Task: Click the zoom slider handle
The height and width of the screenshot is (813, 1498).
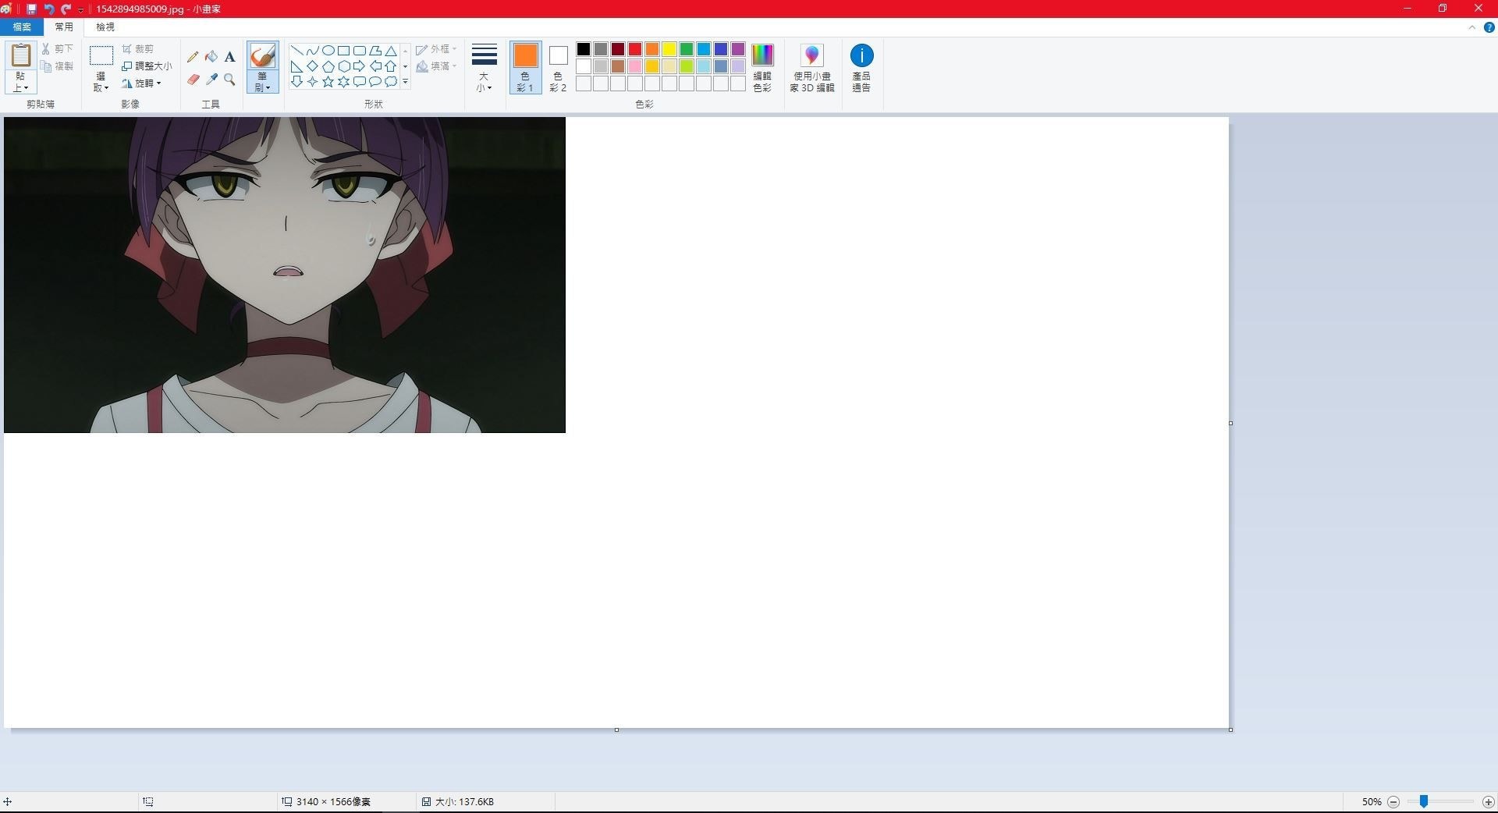Action: pyautogui.click(x=1424, y=801)
